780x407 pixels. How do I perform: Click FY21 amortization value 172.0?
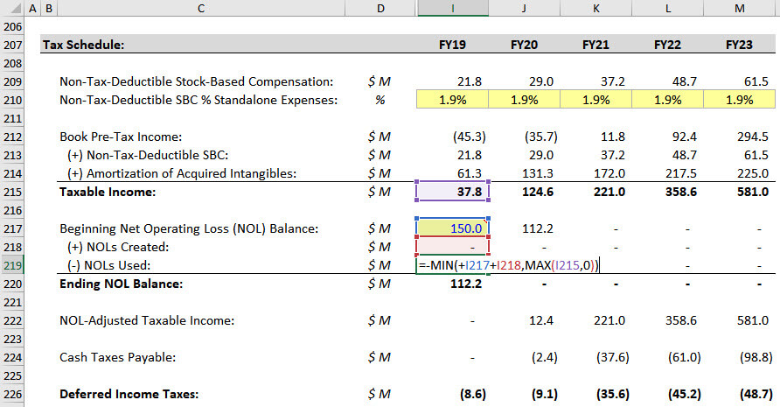(x=609, y=173)
